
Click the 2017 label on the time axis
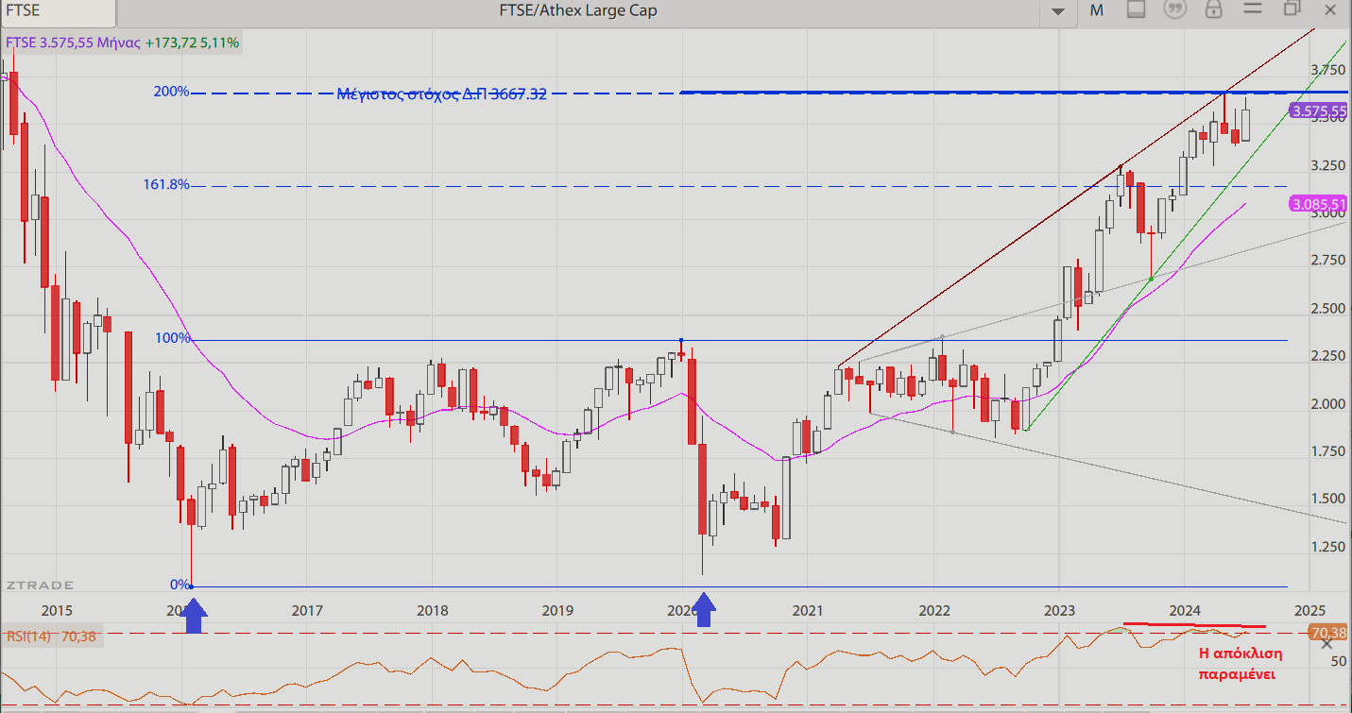point(307,611)
